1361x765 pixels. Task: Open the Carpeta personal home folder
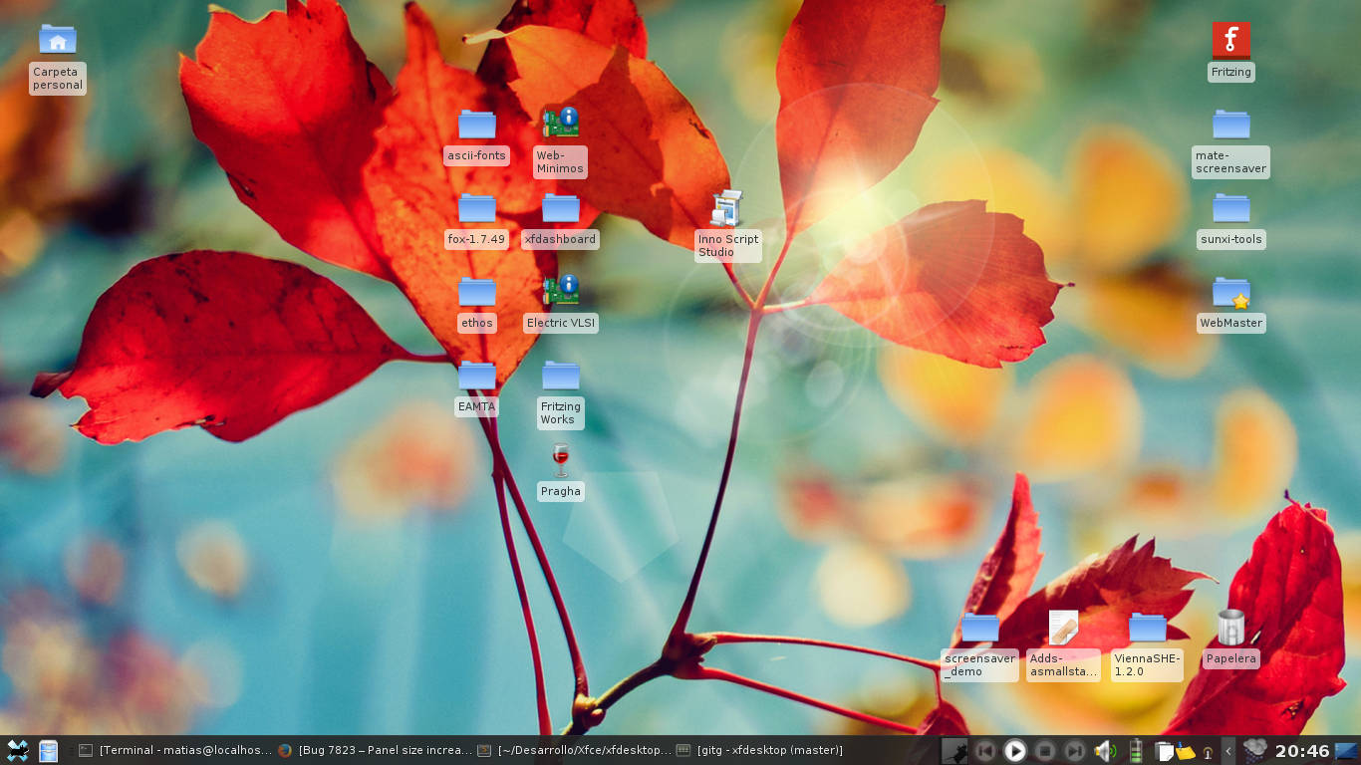(58, 41)
